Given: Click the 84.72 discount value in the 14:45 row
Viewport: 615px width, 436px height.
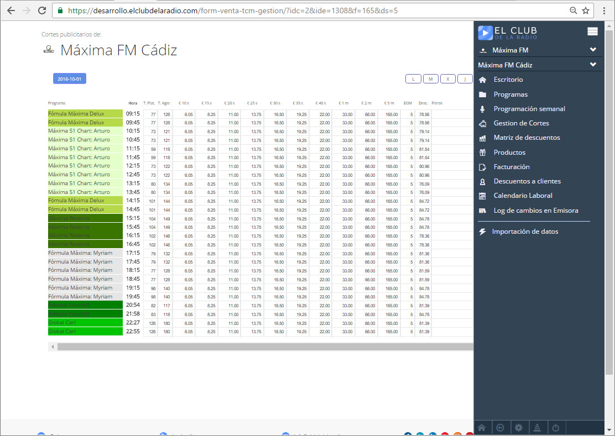Looking at the screenshot, I should [424, 210].
